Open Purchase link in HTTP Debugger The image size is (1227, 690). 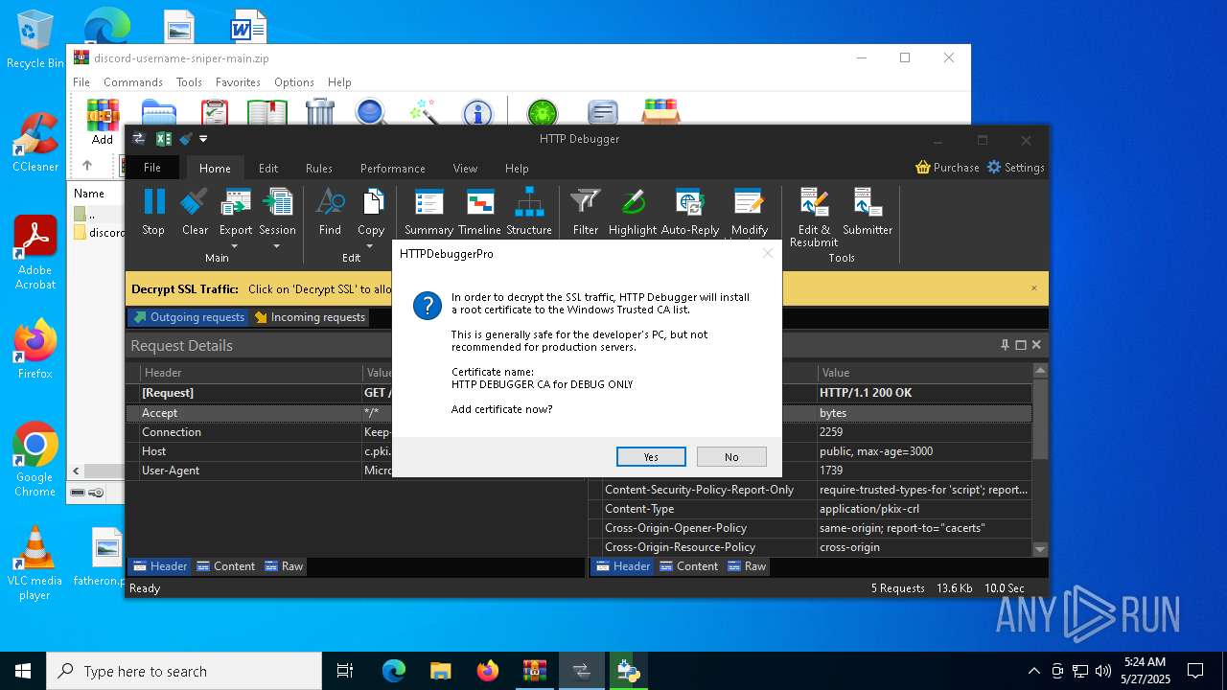pos(947,167)
